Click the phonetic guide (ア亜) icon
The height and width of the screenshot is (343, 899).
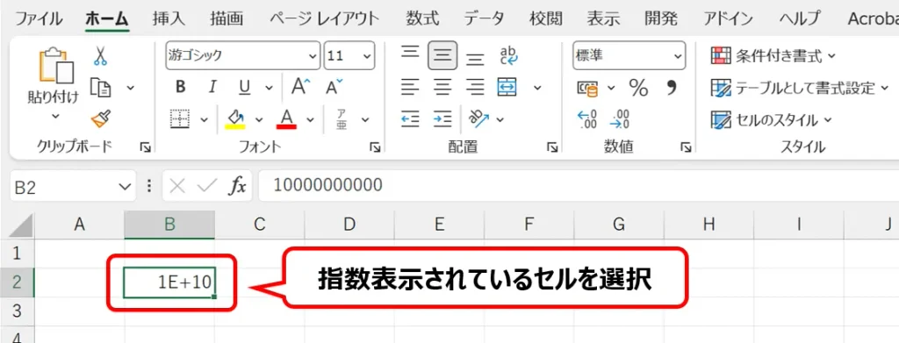tap(342, 119)
